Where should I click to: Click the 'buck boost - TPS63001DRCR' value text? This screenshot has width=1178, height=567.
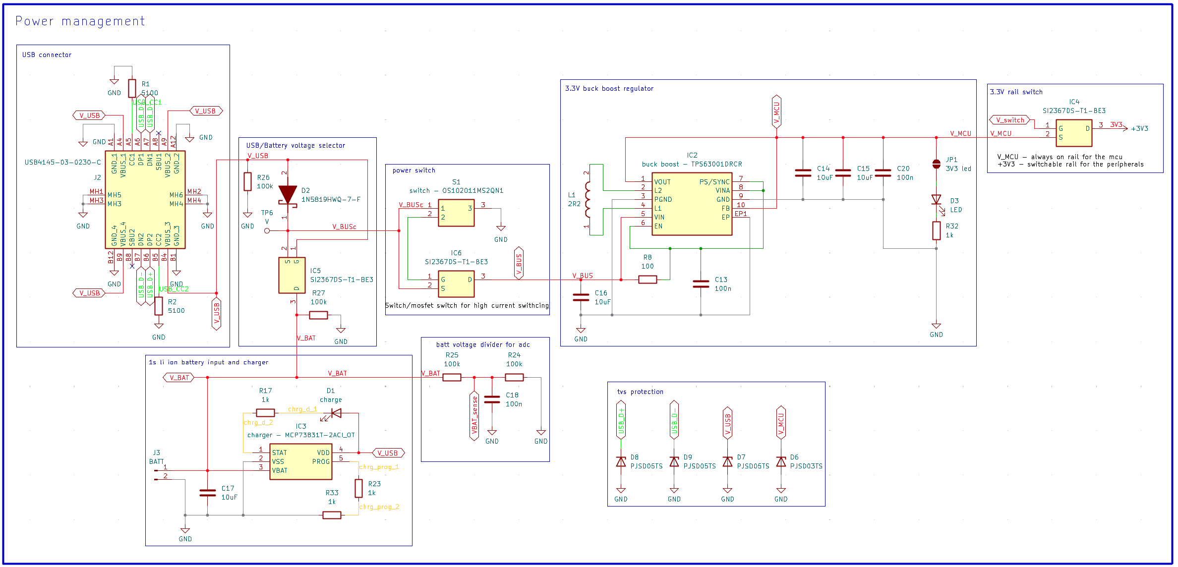tap(692, 164)
